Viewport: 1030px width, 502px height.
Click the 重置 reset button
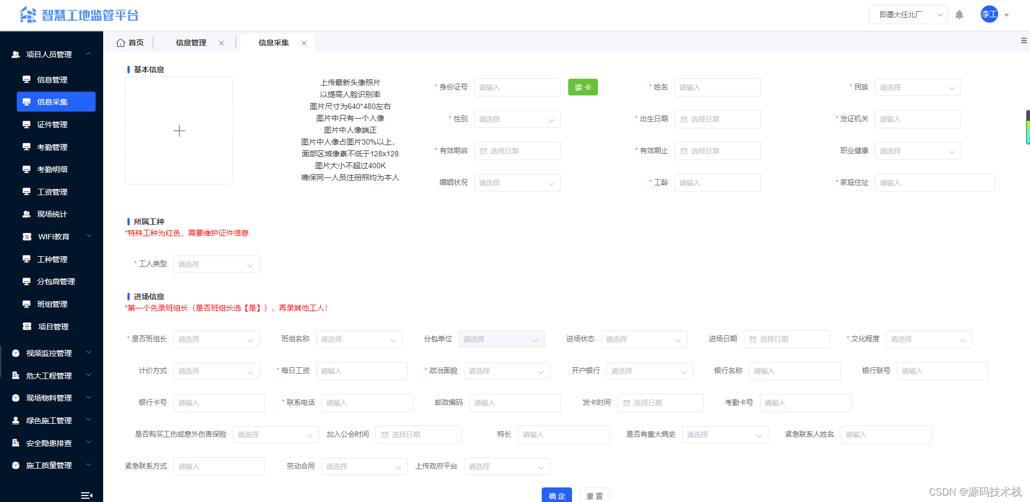pos(595,495)
